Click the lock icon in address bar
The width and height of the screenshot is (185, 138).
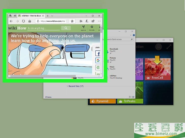(38, 21)
